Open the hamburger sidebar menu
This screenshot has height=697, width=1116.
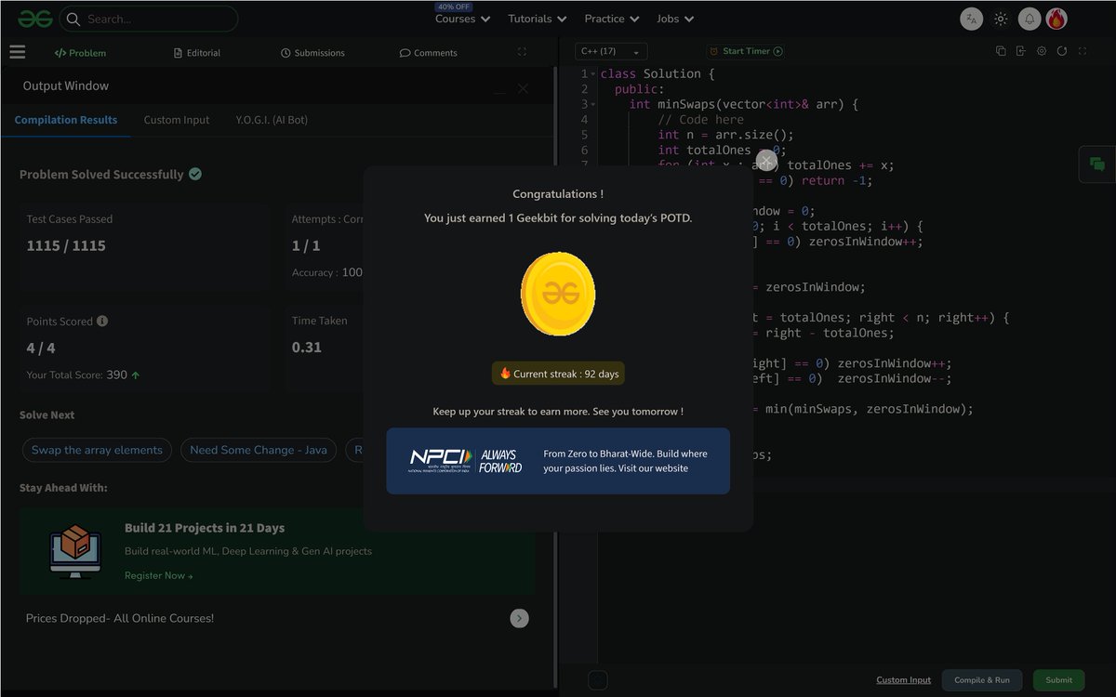point(18,53)
